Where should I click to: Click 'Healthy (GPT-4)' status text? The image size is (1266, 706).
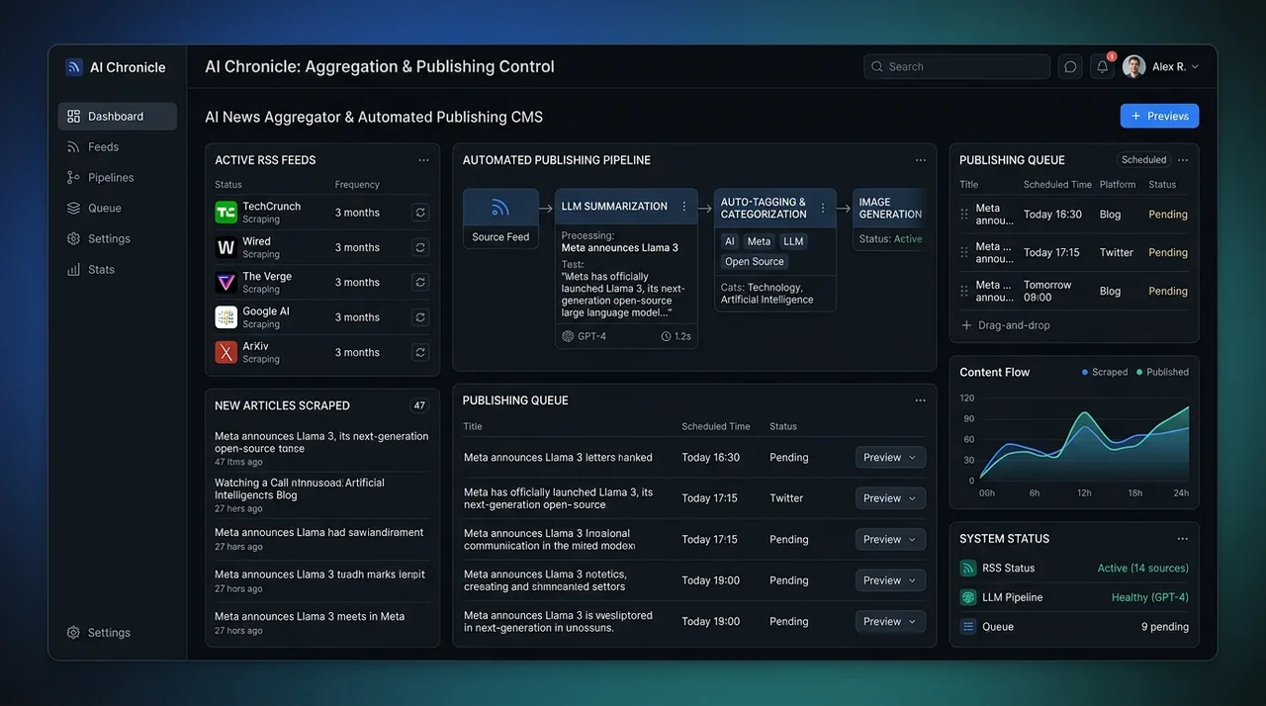(x=1150, y=597)
